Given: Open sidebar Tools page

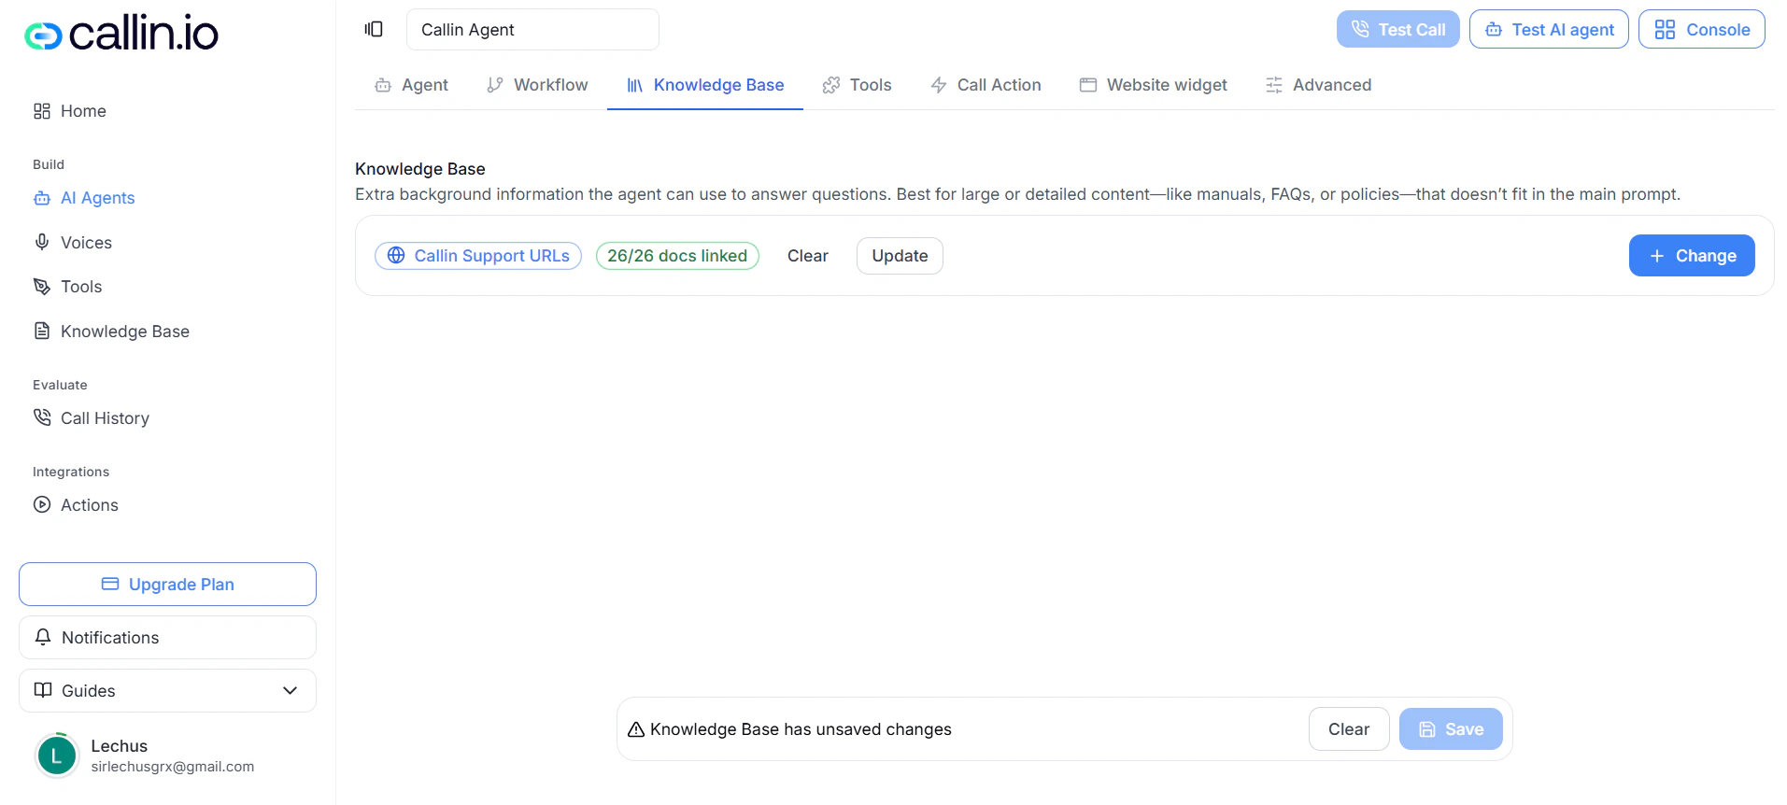Looking at the screenshot, I should (67, 287).
